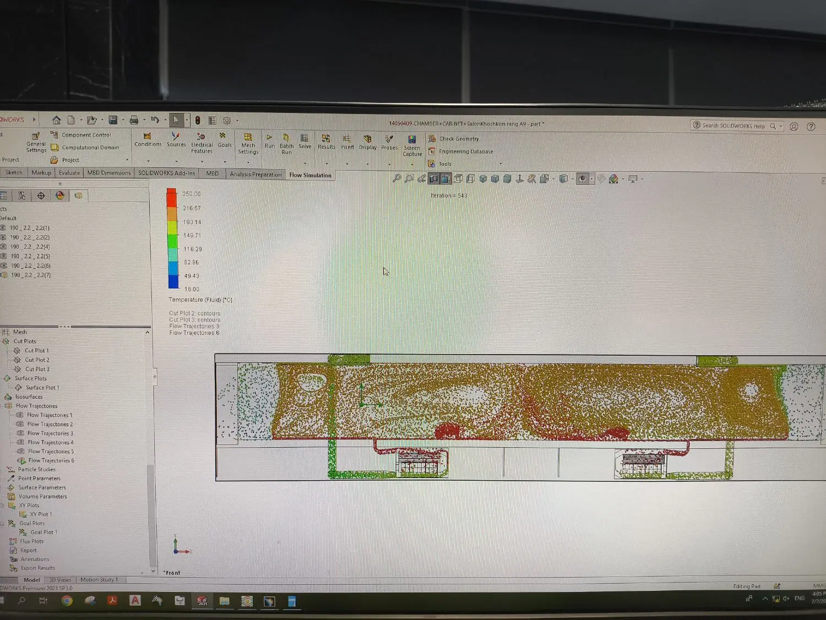Open the Apply Scene dropdown arrow
Screen dimensions: 826x620
pos(623,179)
